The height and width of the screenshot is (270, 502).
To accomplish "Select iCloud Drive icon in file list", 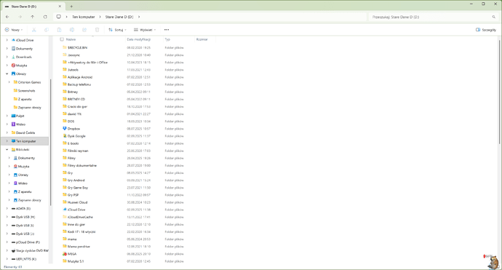I will tap(65, 210).
